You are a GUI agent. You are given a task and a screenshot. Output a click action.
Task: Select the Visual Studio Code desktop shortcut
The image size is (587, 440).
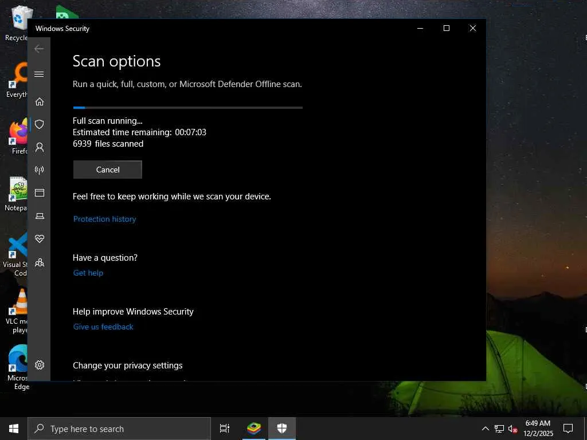(x=15, y=254)
